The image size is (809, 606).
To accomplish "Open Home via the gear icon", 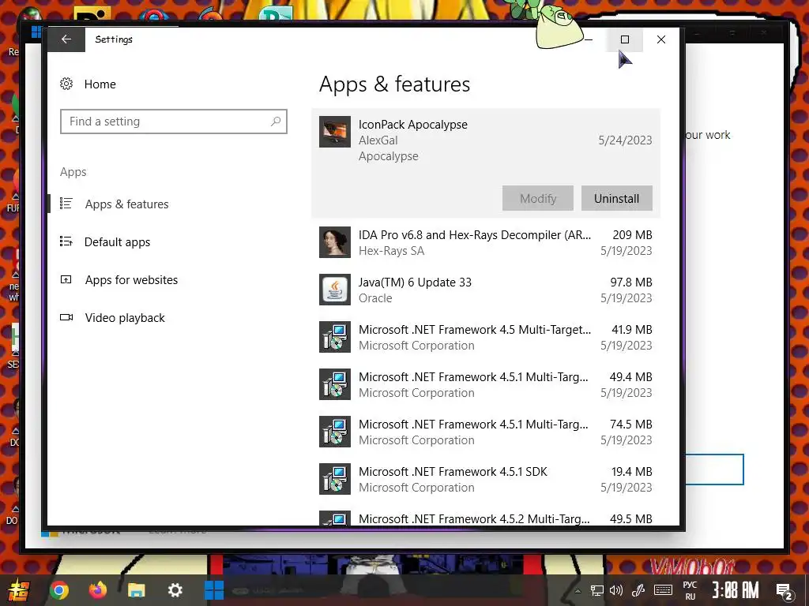I will pyautogui.click(x=66, y=84).
